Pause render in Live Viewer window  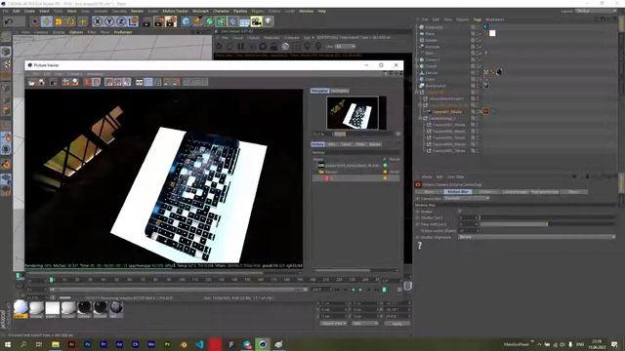(241, 47)
